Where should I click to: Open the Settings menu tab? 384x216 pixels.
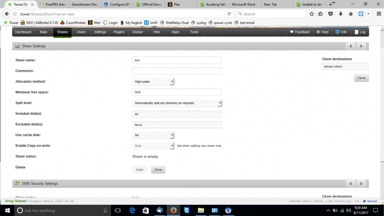[x=100, y=32]
